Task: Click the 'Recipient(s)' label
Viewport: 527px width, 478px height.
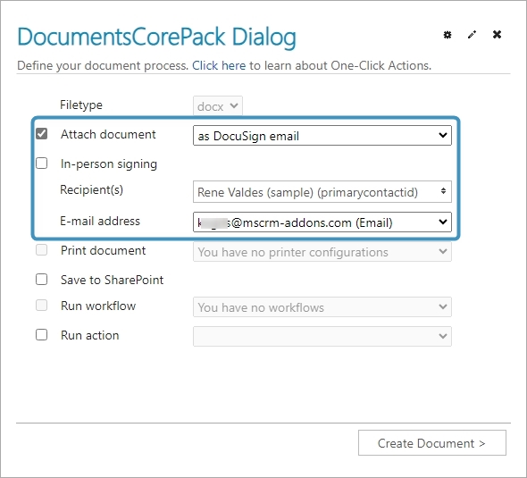Action: [91, 190]
